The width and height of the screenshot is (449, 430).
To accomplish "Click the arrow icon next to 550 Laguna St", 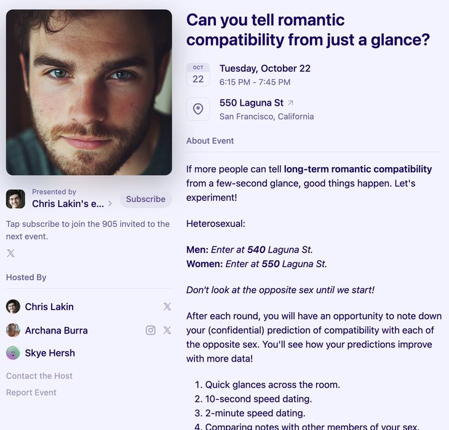I will (291, 103).
